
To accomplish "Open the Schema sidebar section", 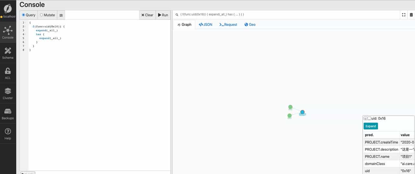I will click(8, 53).
